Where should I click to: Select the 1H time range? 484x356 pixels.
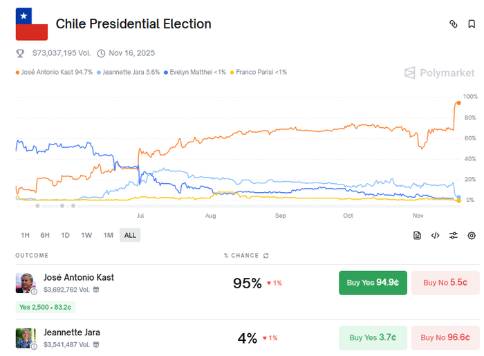tap(25, 235)
